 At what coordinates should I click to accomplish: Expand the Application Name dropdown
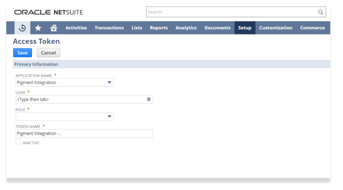click(x=110, y=83)
